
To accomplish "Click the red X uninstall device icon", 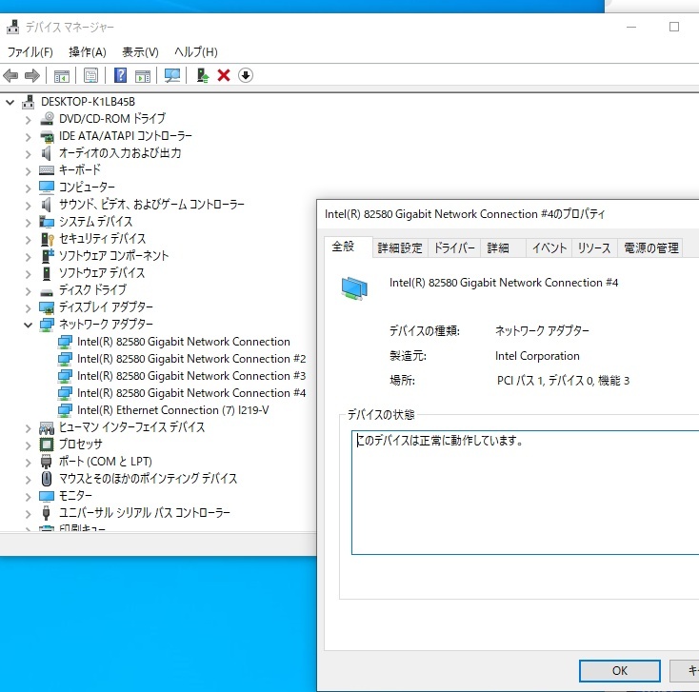I will [x=224, y=75].
